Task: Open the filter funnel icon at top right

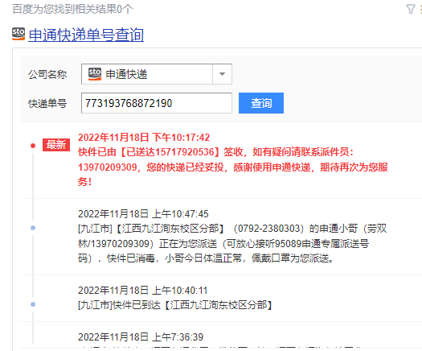Action: coord(411,9)
